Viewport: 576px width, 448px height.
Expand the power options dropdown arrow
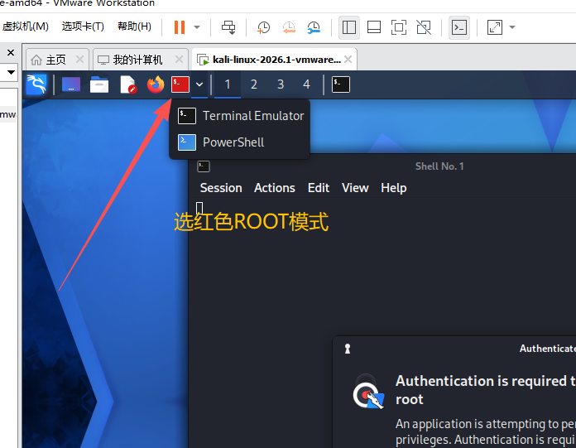coord(197,27)
